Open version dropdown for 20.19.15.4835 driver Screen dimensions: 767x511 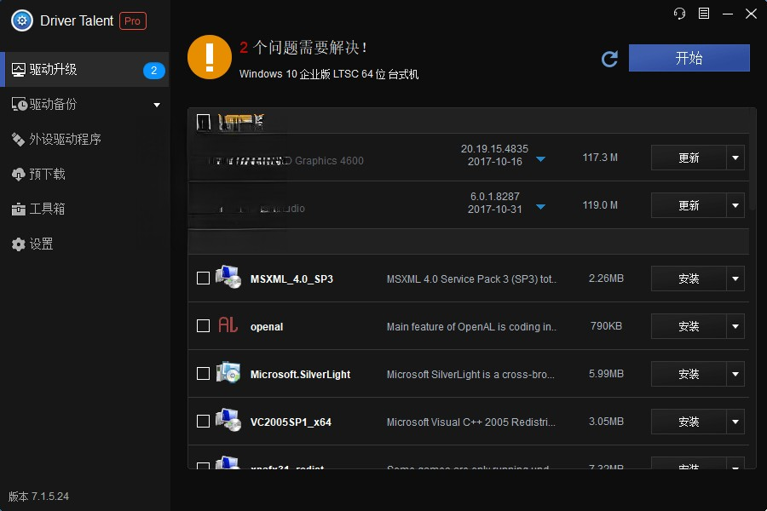[x=540, y=159]
